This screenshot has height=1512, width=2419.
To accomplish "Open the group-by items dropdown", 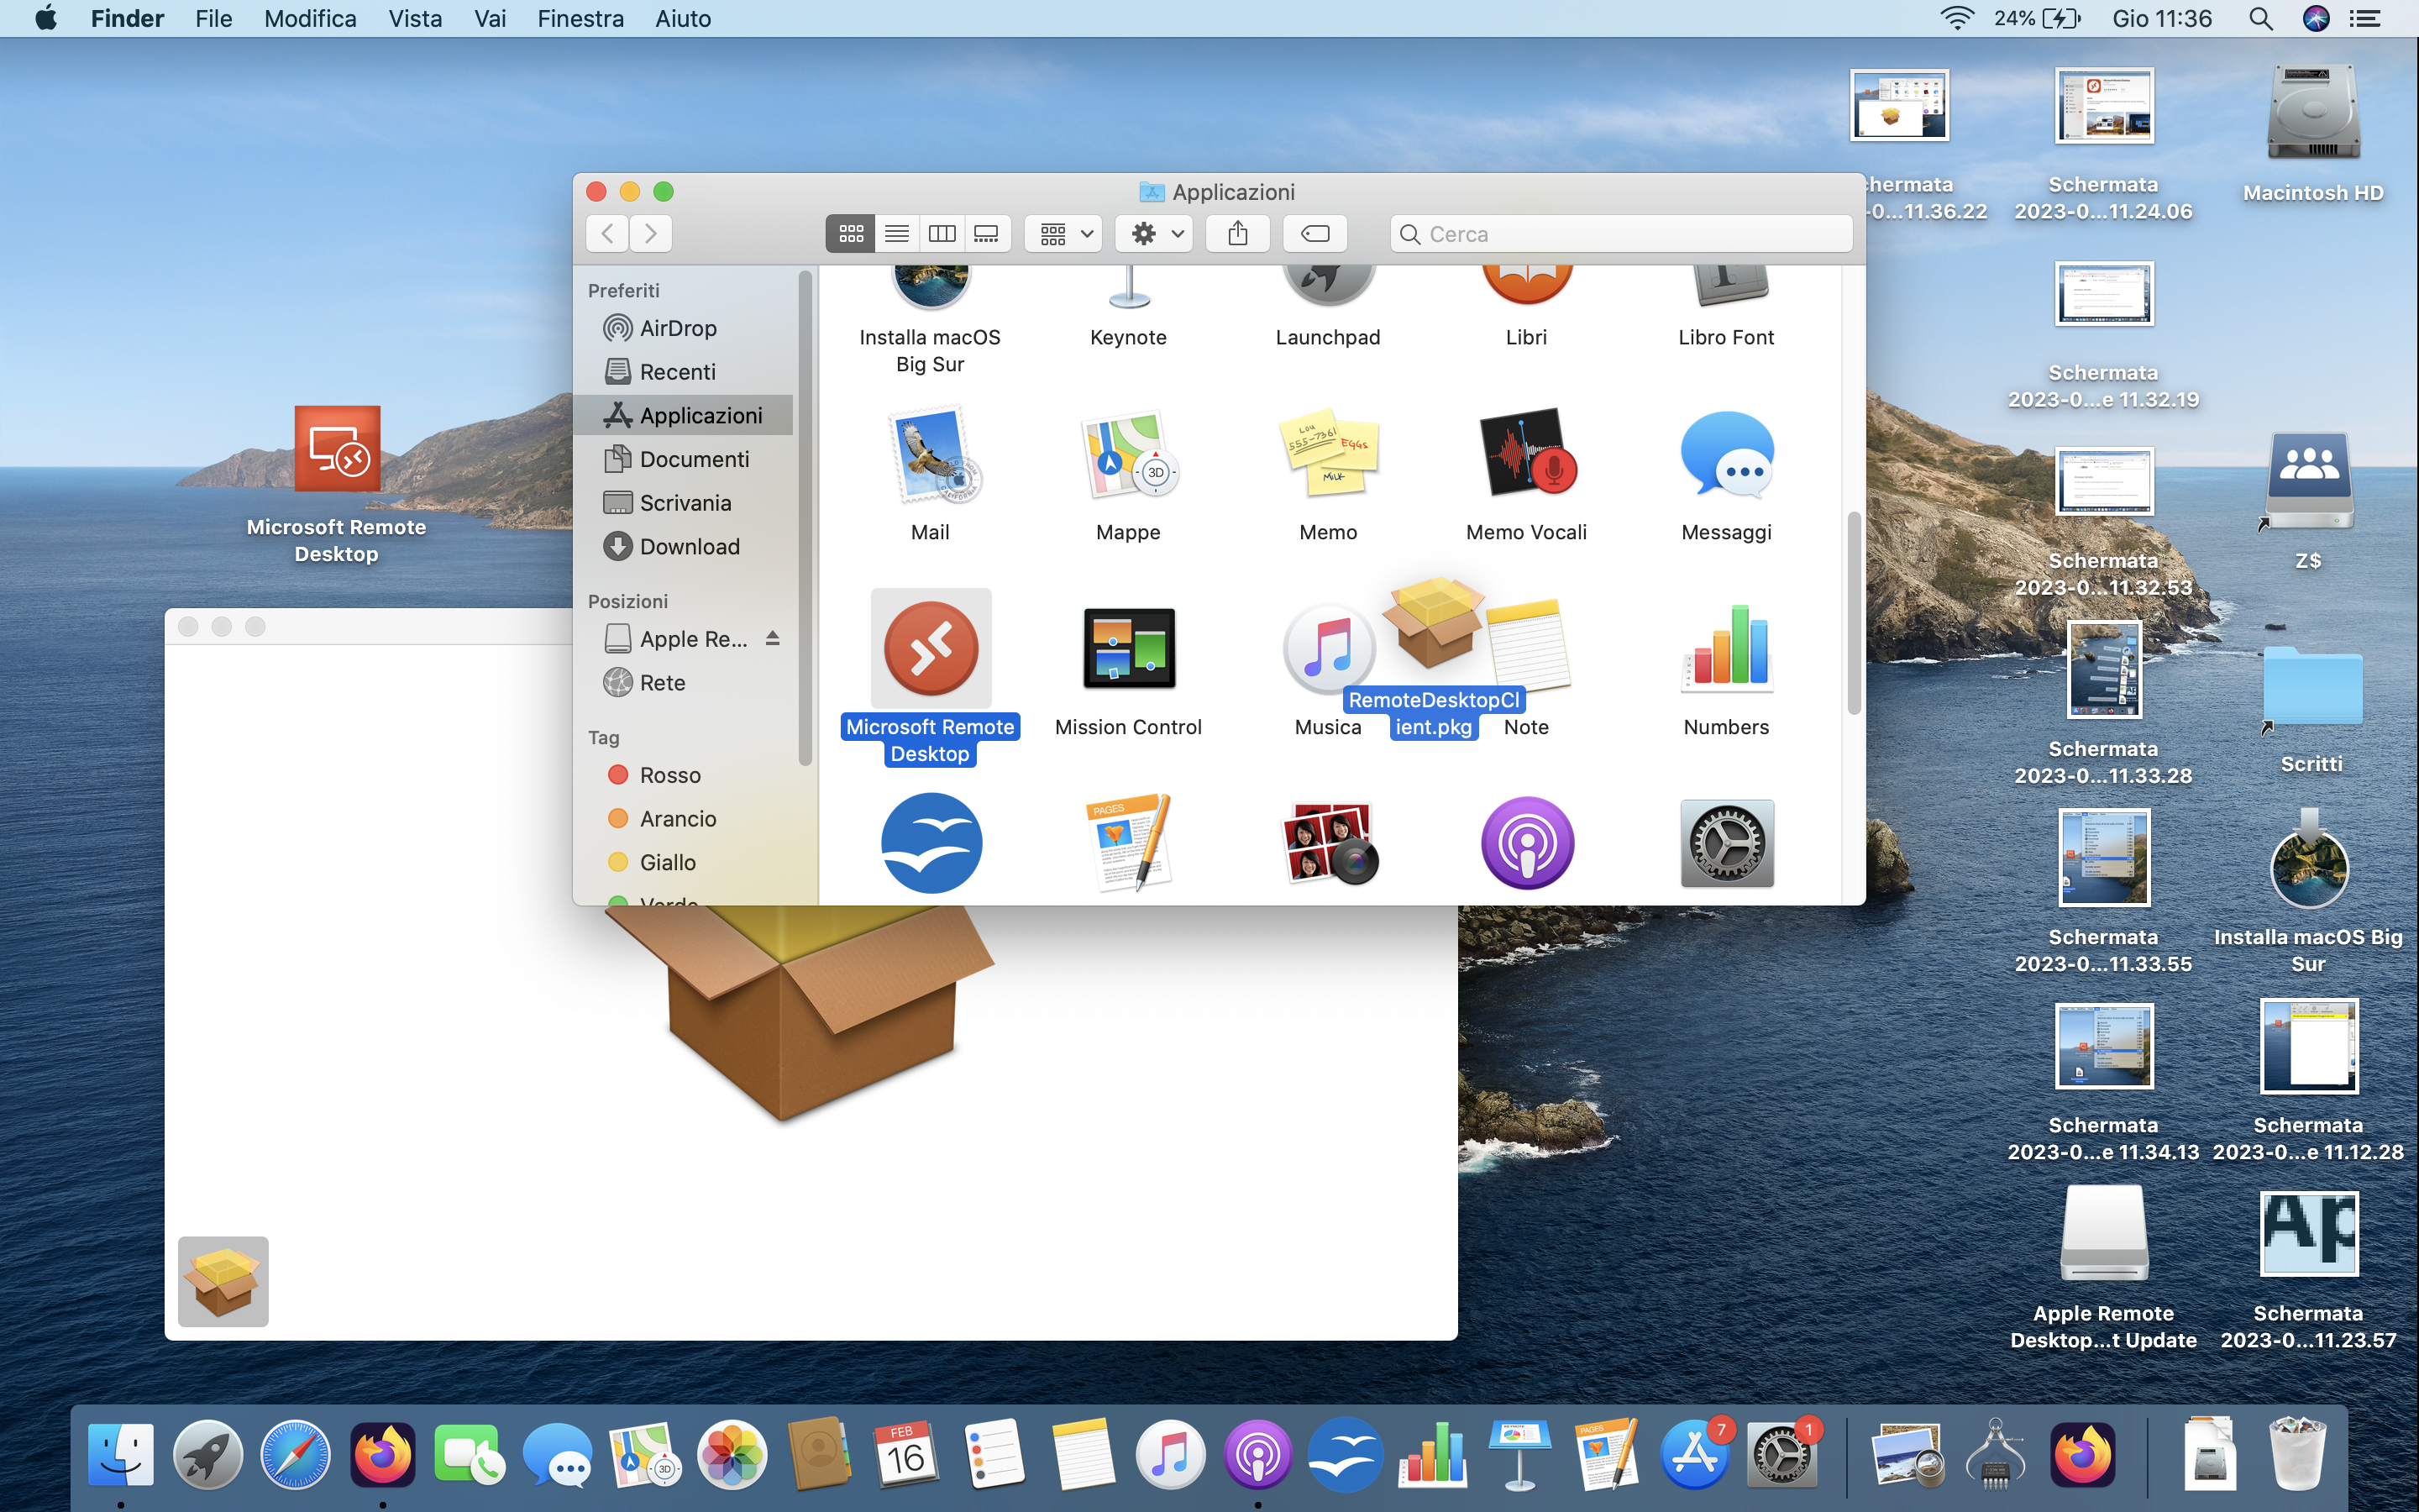I will [x=1063, y=234].
